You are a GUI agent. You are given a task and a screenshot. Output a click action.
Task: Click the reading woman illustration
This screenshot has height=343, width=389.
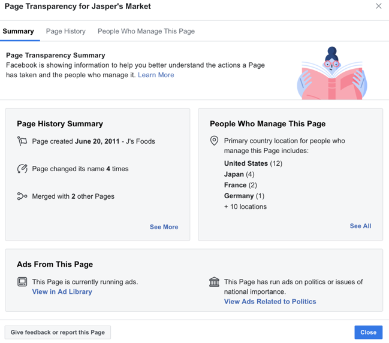point(332,73)
